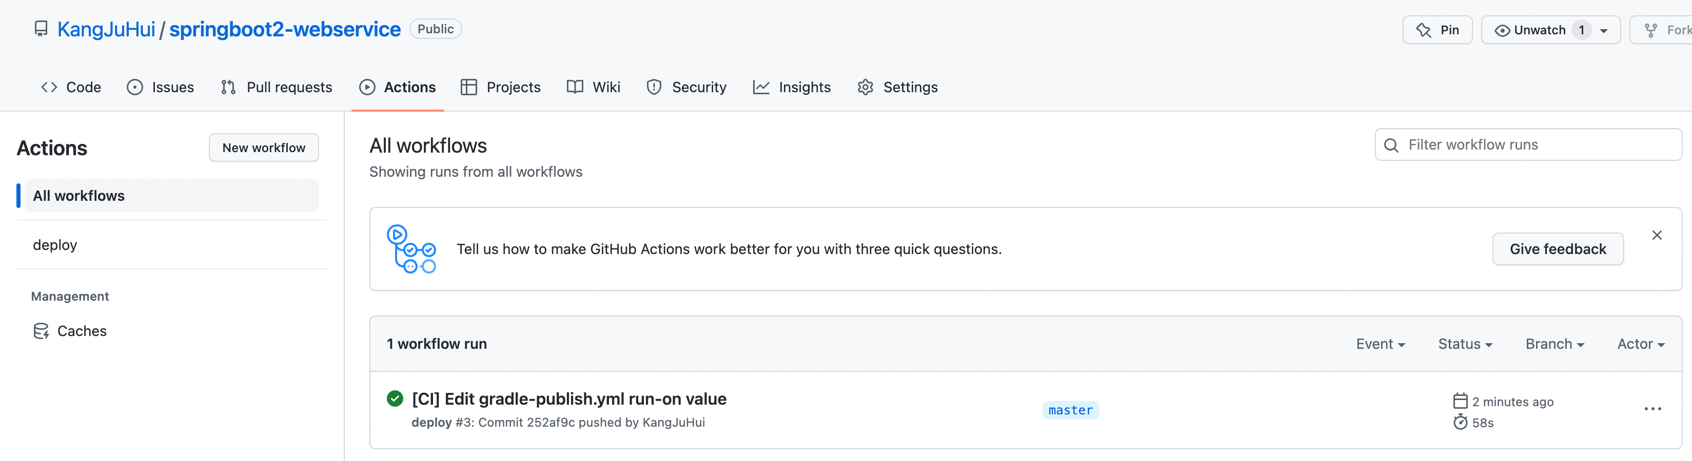Select the deploy workflow in the sidebar
Screen dimensions: 1692x461
(x=171, y=245)
